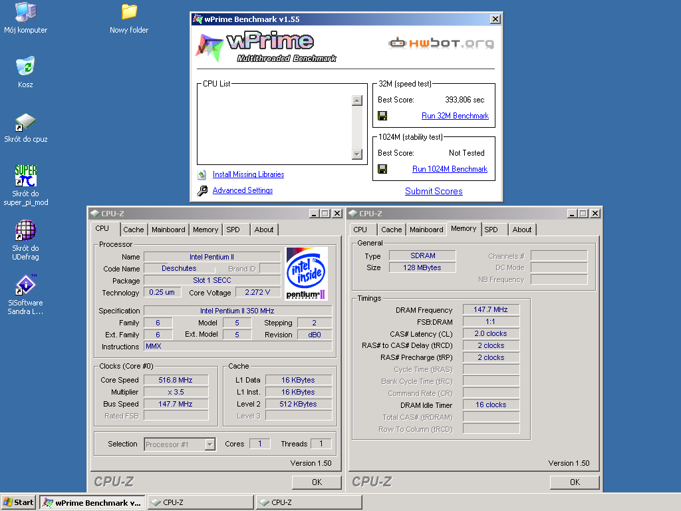This screenshot has height=511, width=681.
Task: Open the Start menu
Action: click(x=18, y=502)
